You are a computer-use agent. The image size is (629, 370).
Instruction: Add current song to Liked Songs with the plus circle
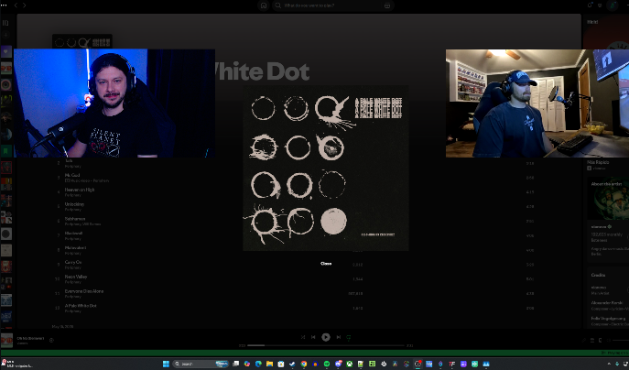pyautogui.click(x=51, y=341)
